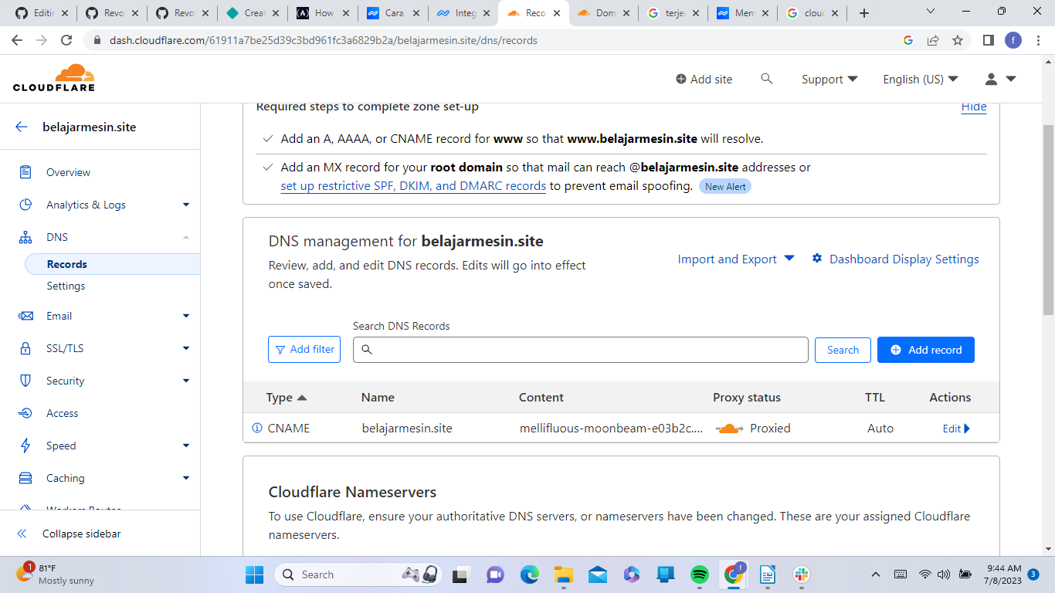Open the English (US) language dropdown

[920, 79]
